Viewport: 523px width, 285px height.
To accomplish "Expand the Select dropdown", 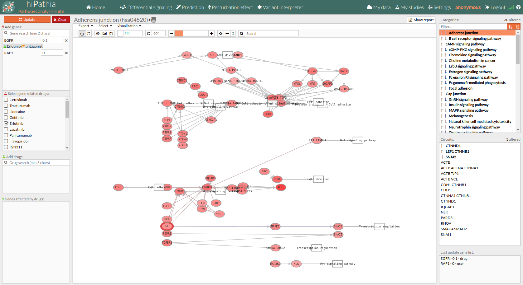I will (x=105, y=26).
